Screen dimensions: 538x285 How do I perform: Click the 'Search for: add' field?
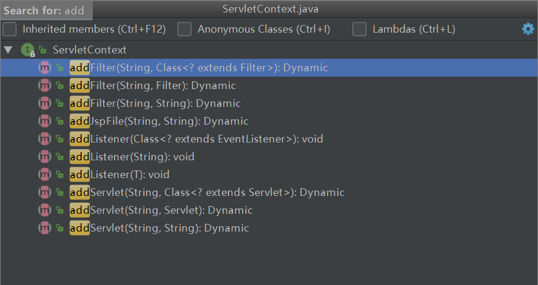(x=45, y=10)
